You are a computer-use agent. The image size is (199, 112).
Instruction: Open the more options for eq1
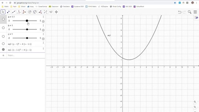[43, 49]
